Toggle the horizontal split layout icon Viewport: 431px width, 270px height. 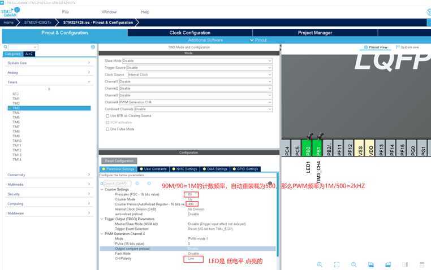pos(422,264)
